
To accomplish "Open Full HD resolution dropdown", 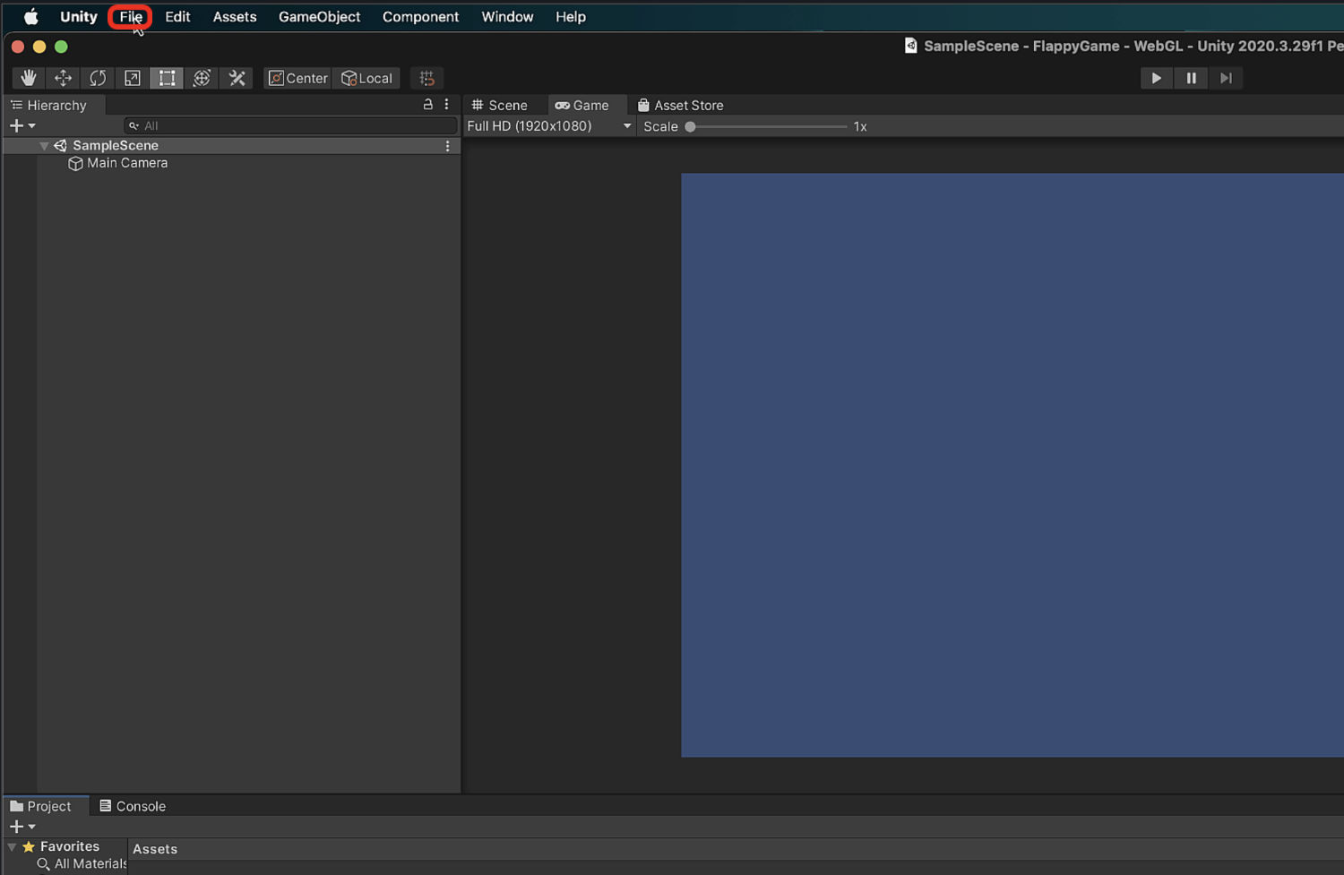I will (x=549, y=126).
